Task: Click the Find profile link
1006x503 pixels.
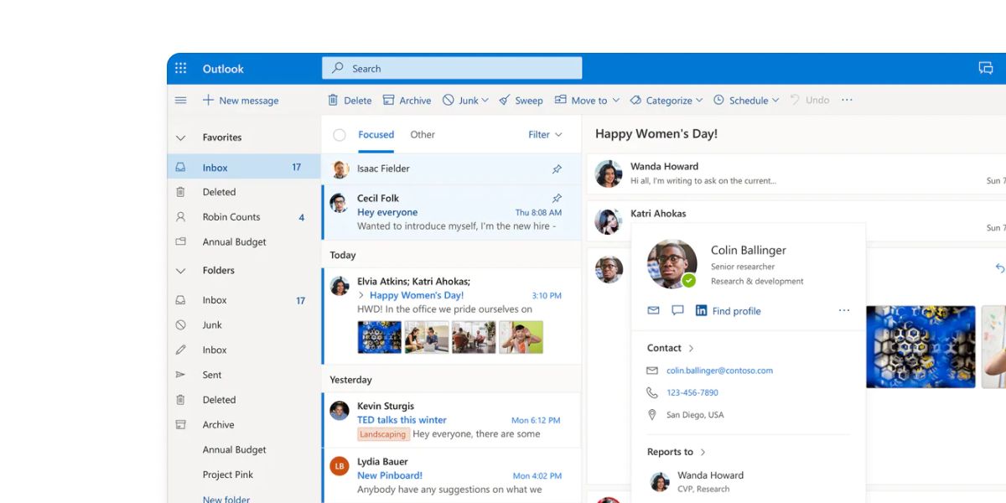Action: coord(737,311)
